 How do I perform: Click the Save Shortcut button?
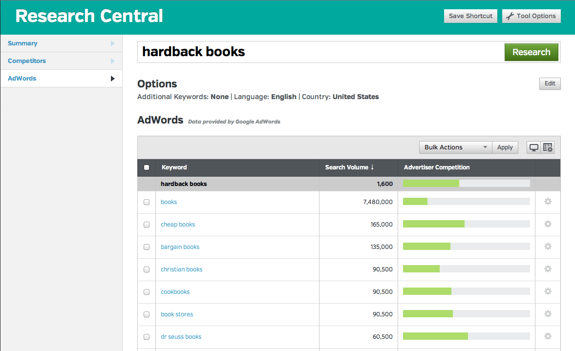click(470, 16)
